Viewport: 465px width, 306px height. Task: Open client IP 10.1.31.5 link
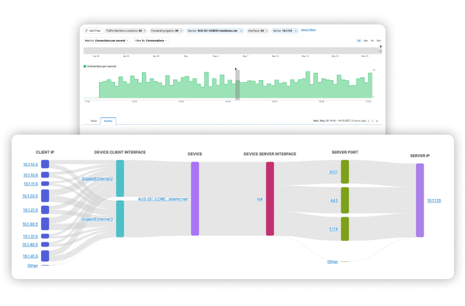point(31,236)
